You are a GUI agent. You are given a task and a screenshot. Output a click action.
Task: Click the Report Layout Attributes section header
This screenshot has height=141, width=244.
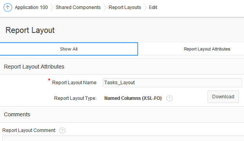click(x=34, y=67)
